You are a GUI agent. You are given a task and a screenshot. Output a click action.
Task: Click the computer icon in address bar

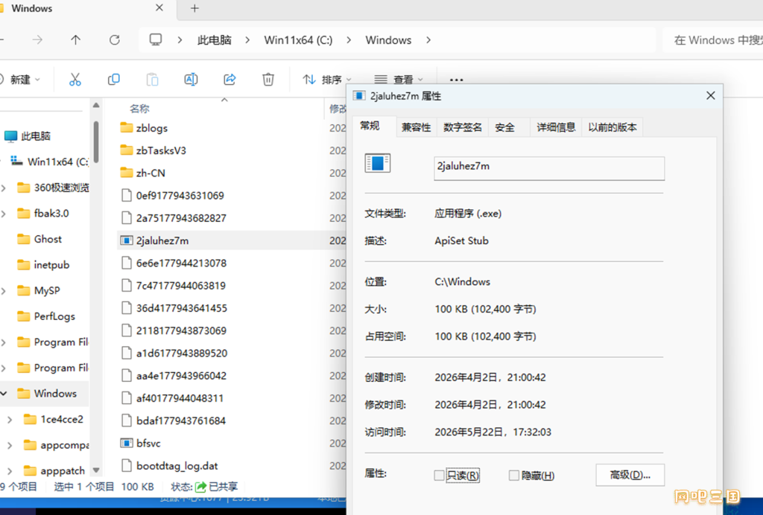(x=156, y=40)
